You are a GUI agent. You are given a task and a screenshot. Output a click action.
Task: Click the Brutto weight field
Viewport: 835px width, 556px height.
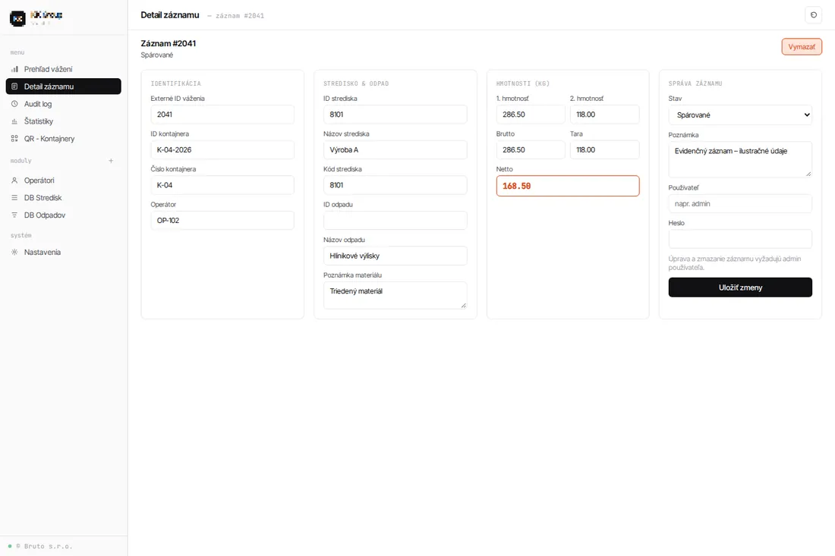click(x=531, y=149)
